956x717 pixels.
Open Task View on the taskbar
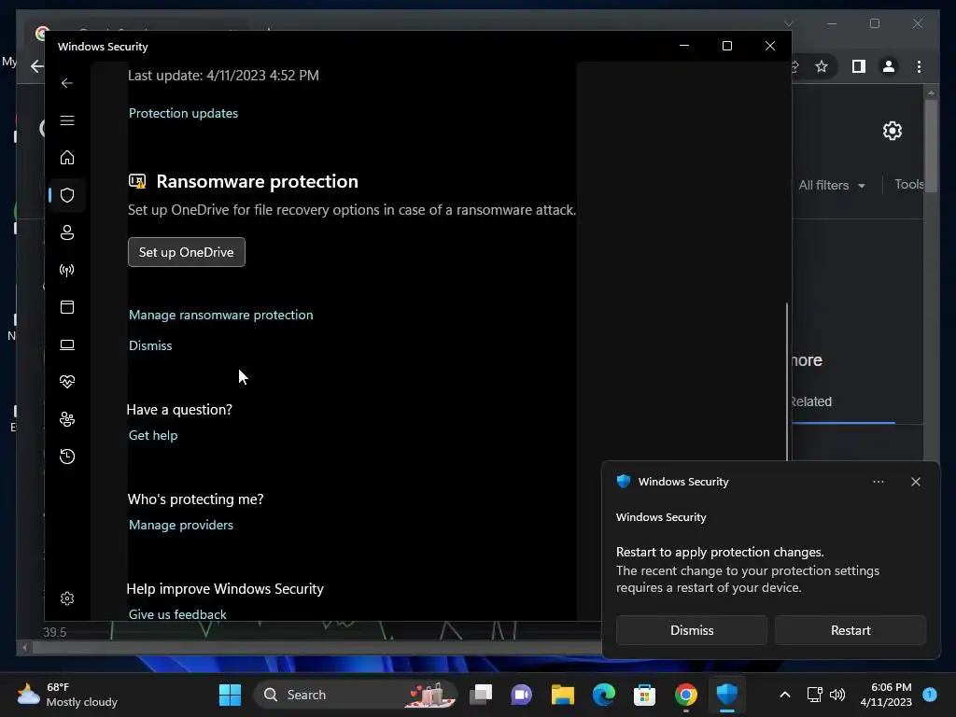481,695
